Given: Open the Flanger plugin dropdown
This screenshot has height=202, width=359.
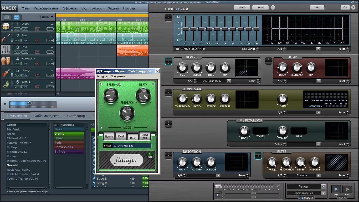Looking at the screenshot, I should tap(323, 186).
